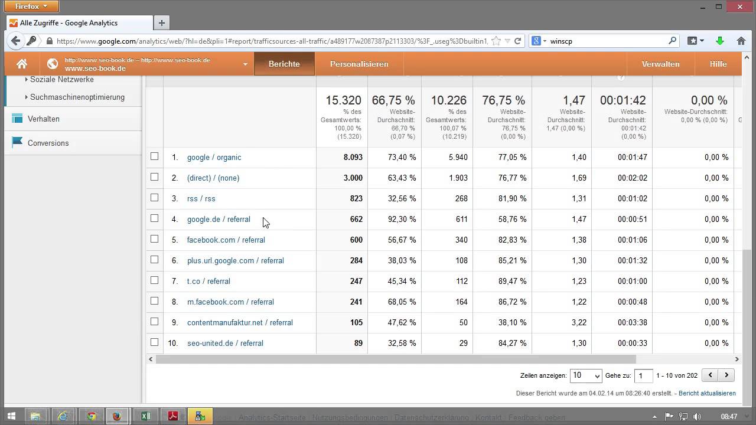Open the bookmarks toolbar icon
756x425 pixels.
(692, 41)
